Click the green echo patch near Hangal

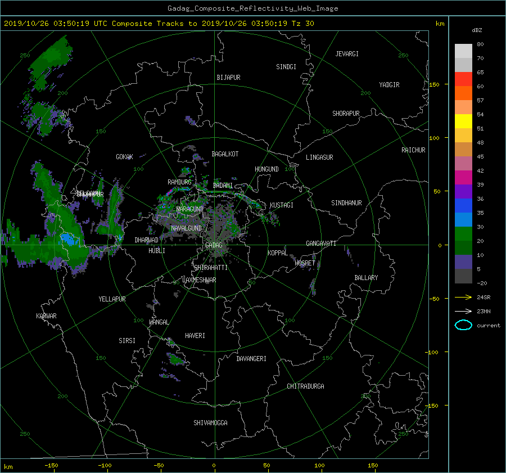pos(176,359)
